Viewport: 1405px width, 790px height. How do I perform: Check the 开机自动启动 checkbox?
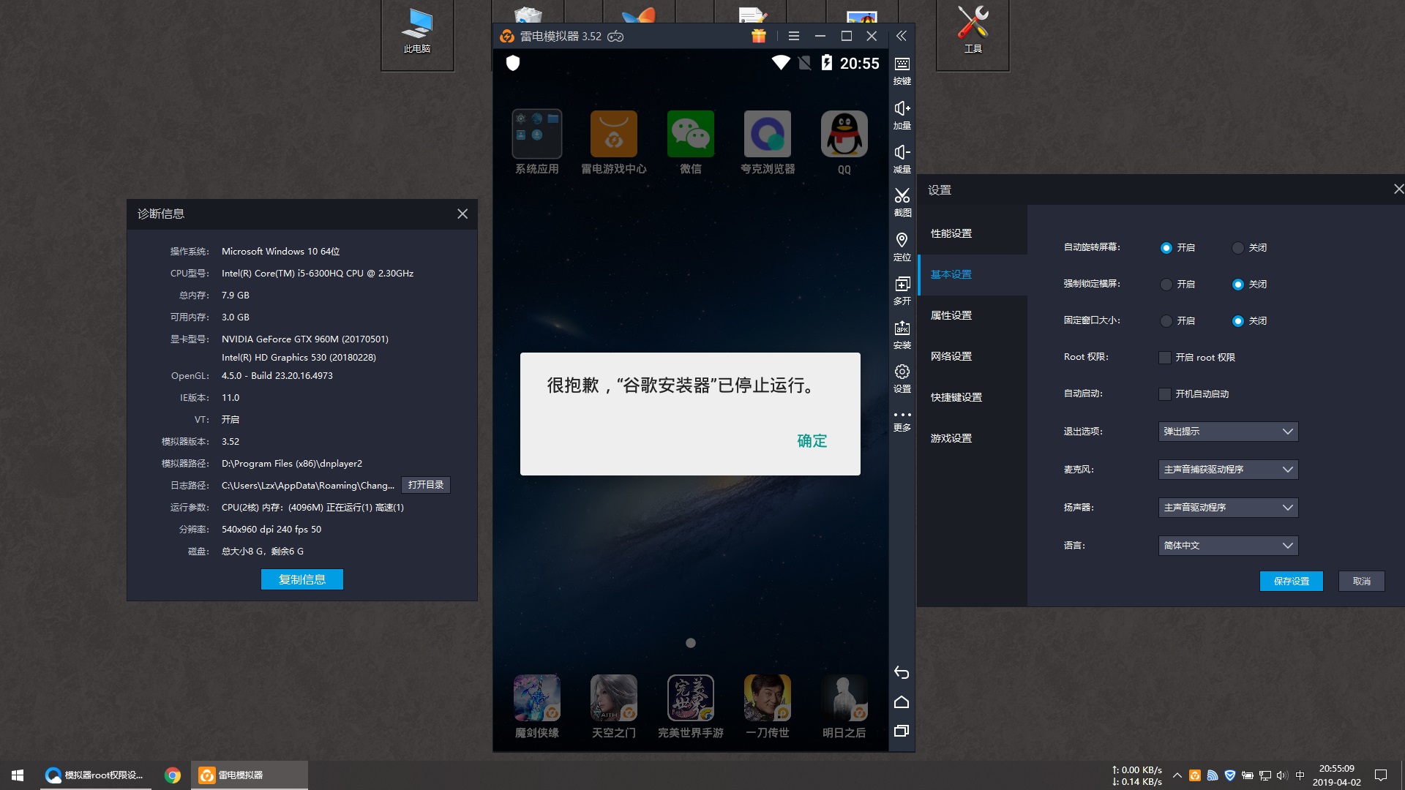(1165, 394)
